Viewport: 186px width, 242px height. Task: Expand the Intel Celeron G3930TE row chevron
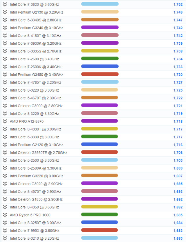pos(5,153)
